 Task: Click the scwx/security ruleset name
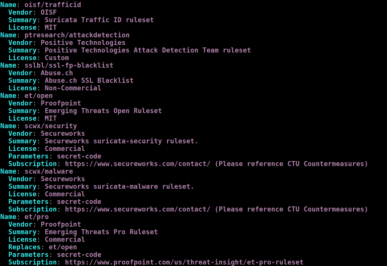[x=51, y=126]
